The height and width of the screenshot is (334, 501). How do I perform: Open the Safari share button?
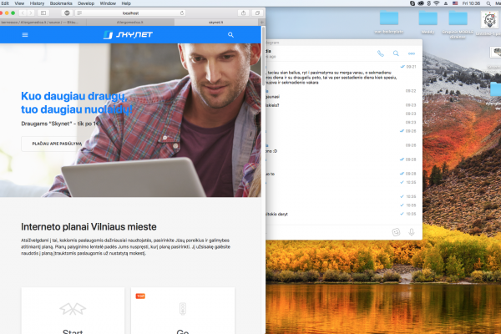pos(244,13)
